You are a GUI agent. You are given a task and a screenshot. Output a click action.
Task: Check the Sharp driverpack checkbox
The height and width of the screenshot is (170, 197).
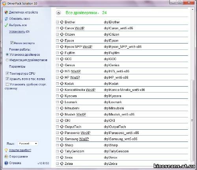point(57,145)
